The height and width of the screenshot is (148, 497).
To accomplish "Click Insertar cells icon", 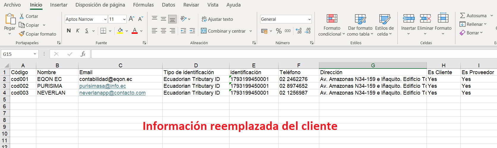I will pyautogui.click(x=408, y=19).
